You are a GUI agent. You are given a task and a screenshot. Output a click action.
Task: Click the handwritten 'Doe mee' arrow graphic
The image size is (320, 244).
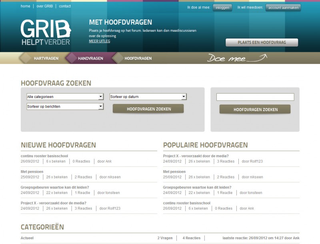(x=236, y=58)
